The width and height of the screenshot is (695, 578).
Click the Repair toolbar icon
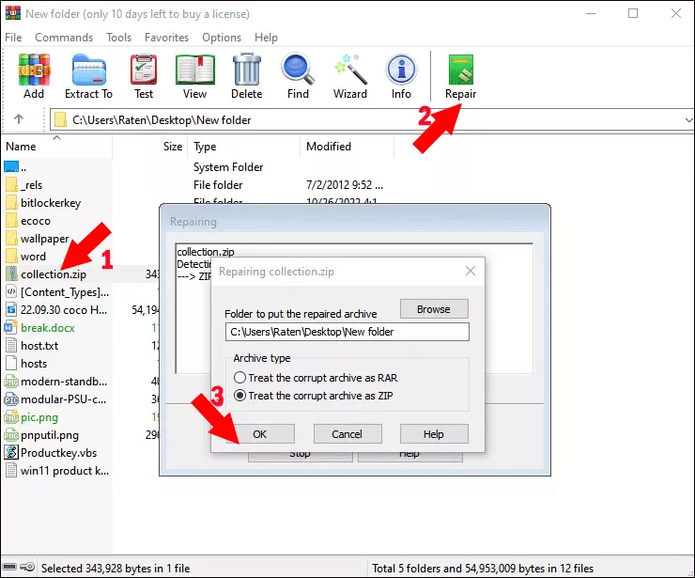[460, 75]
